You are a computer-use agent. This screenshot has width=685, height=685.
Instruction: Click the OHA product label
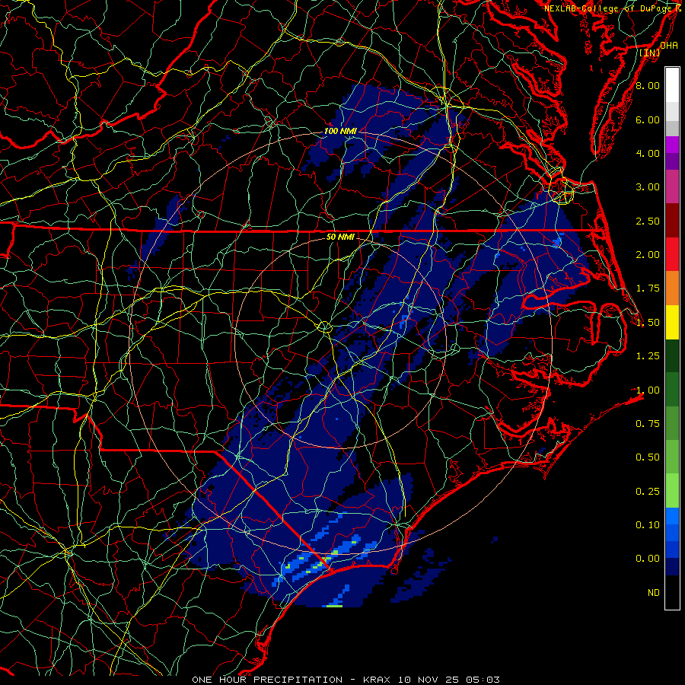tap(669, 46)
